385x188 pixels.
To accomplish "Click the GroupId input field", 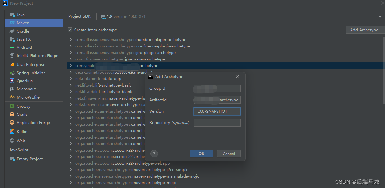I will click(x=217, y=88).
